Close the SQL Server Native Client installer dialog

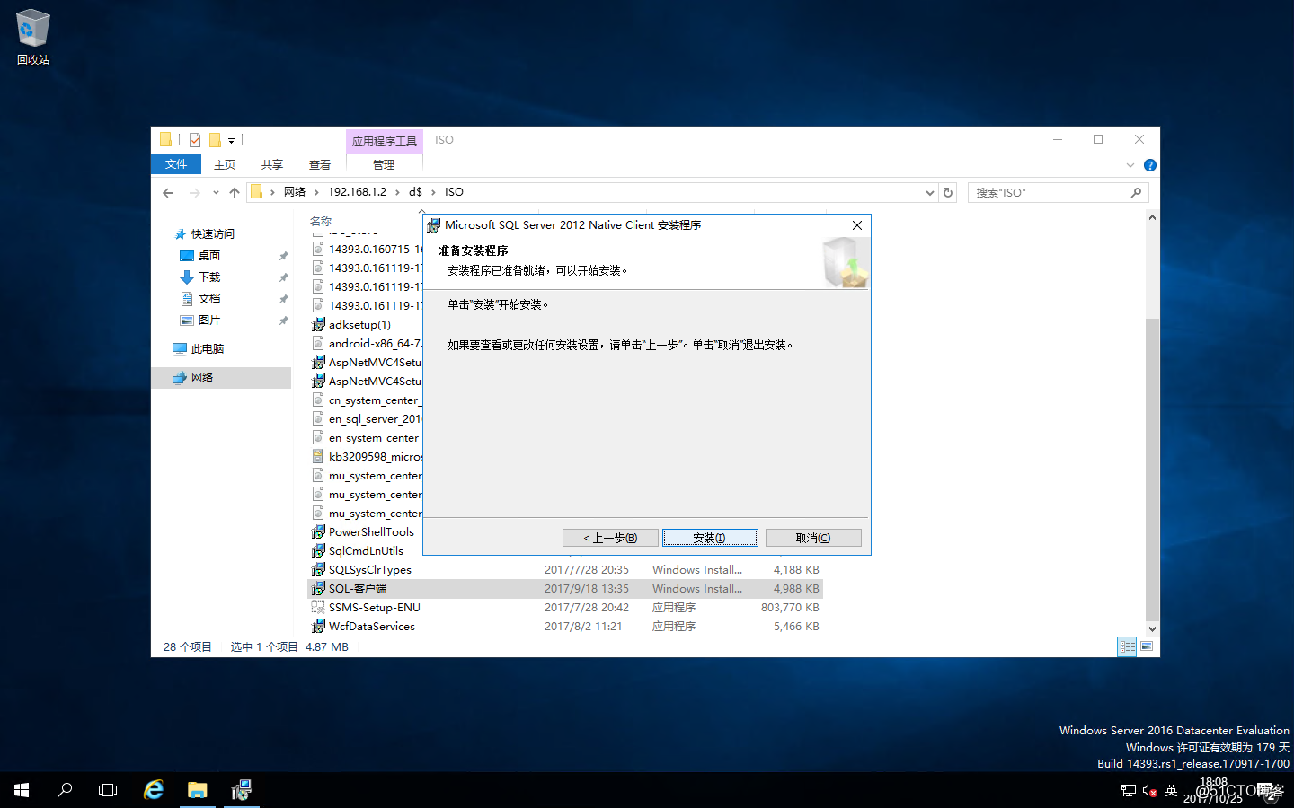click(857, 225)
